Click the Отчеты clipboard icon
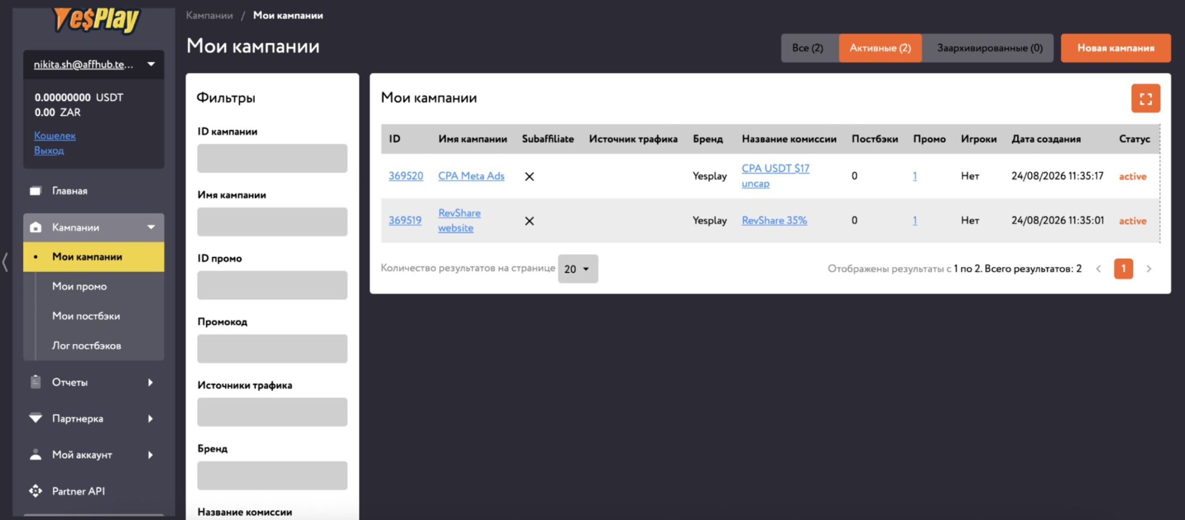The height and width of the screenshot is (520, 1185). point(35,382)
